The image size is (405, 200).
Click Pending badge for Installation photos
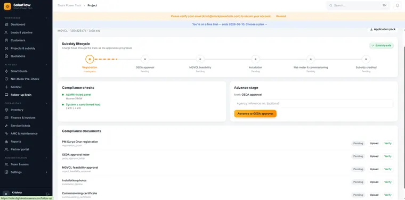(358, 182)
